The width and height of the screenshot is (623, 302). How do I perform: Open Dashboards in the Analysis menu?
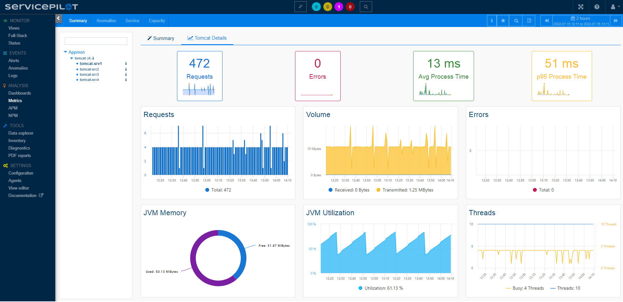[x=20, y=93]
